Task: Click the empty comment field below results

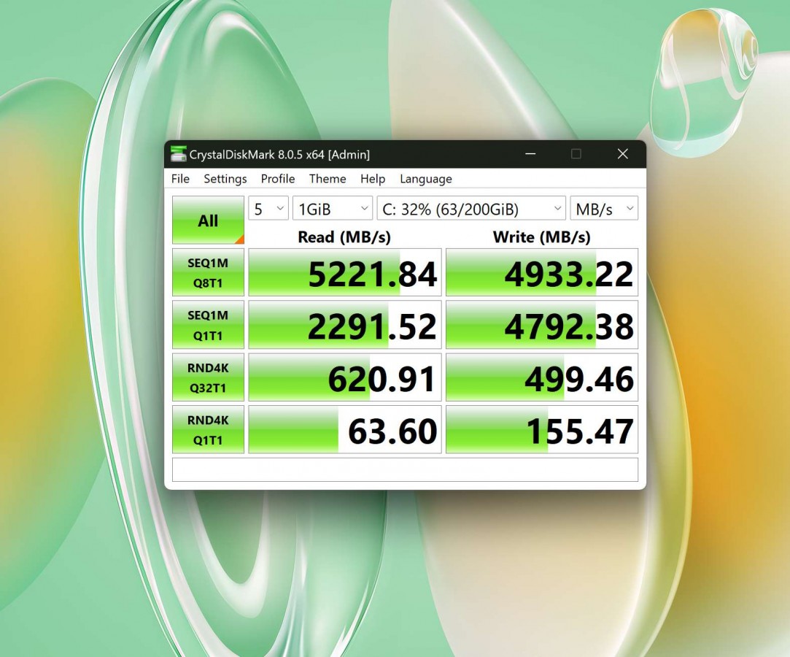Action: (x=405, y=469)
